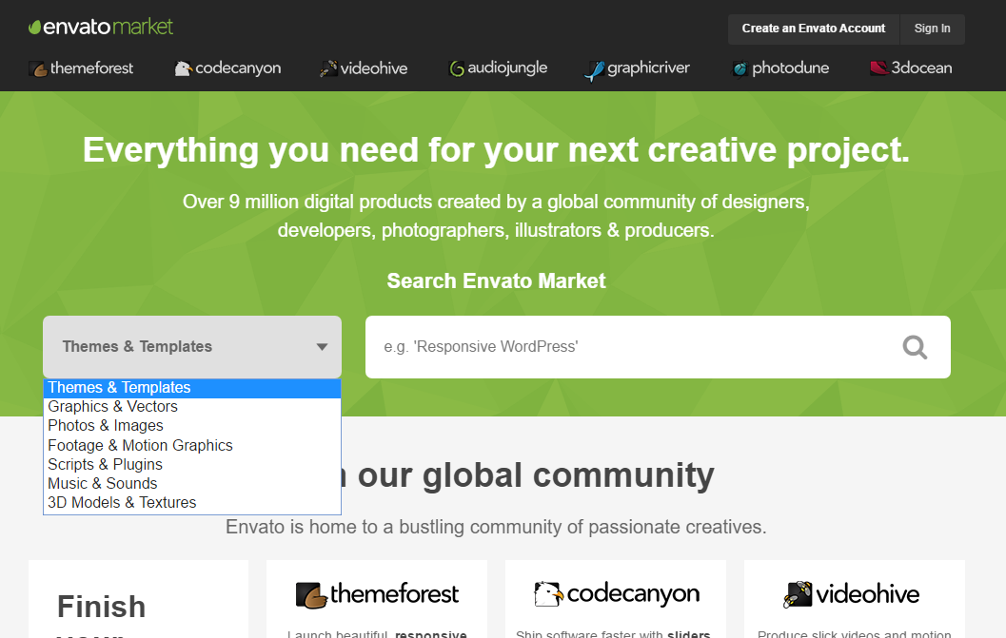Click the Create an Envato Account button
Viewport: 1006px width, 638px height.
pyautogui.click(x=813, y=29)
